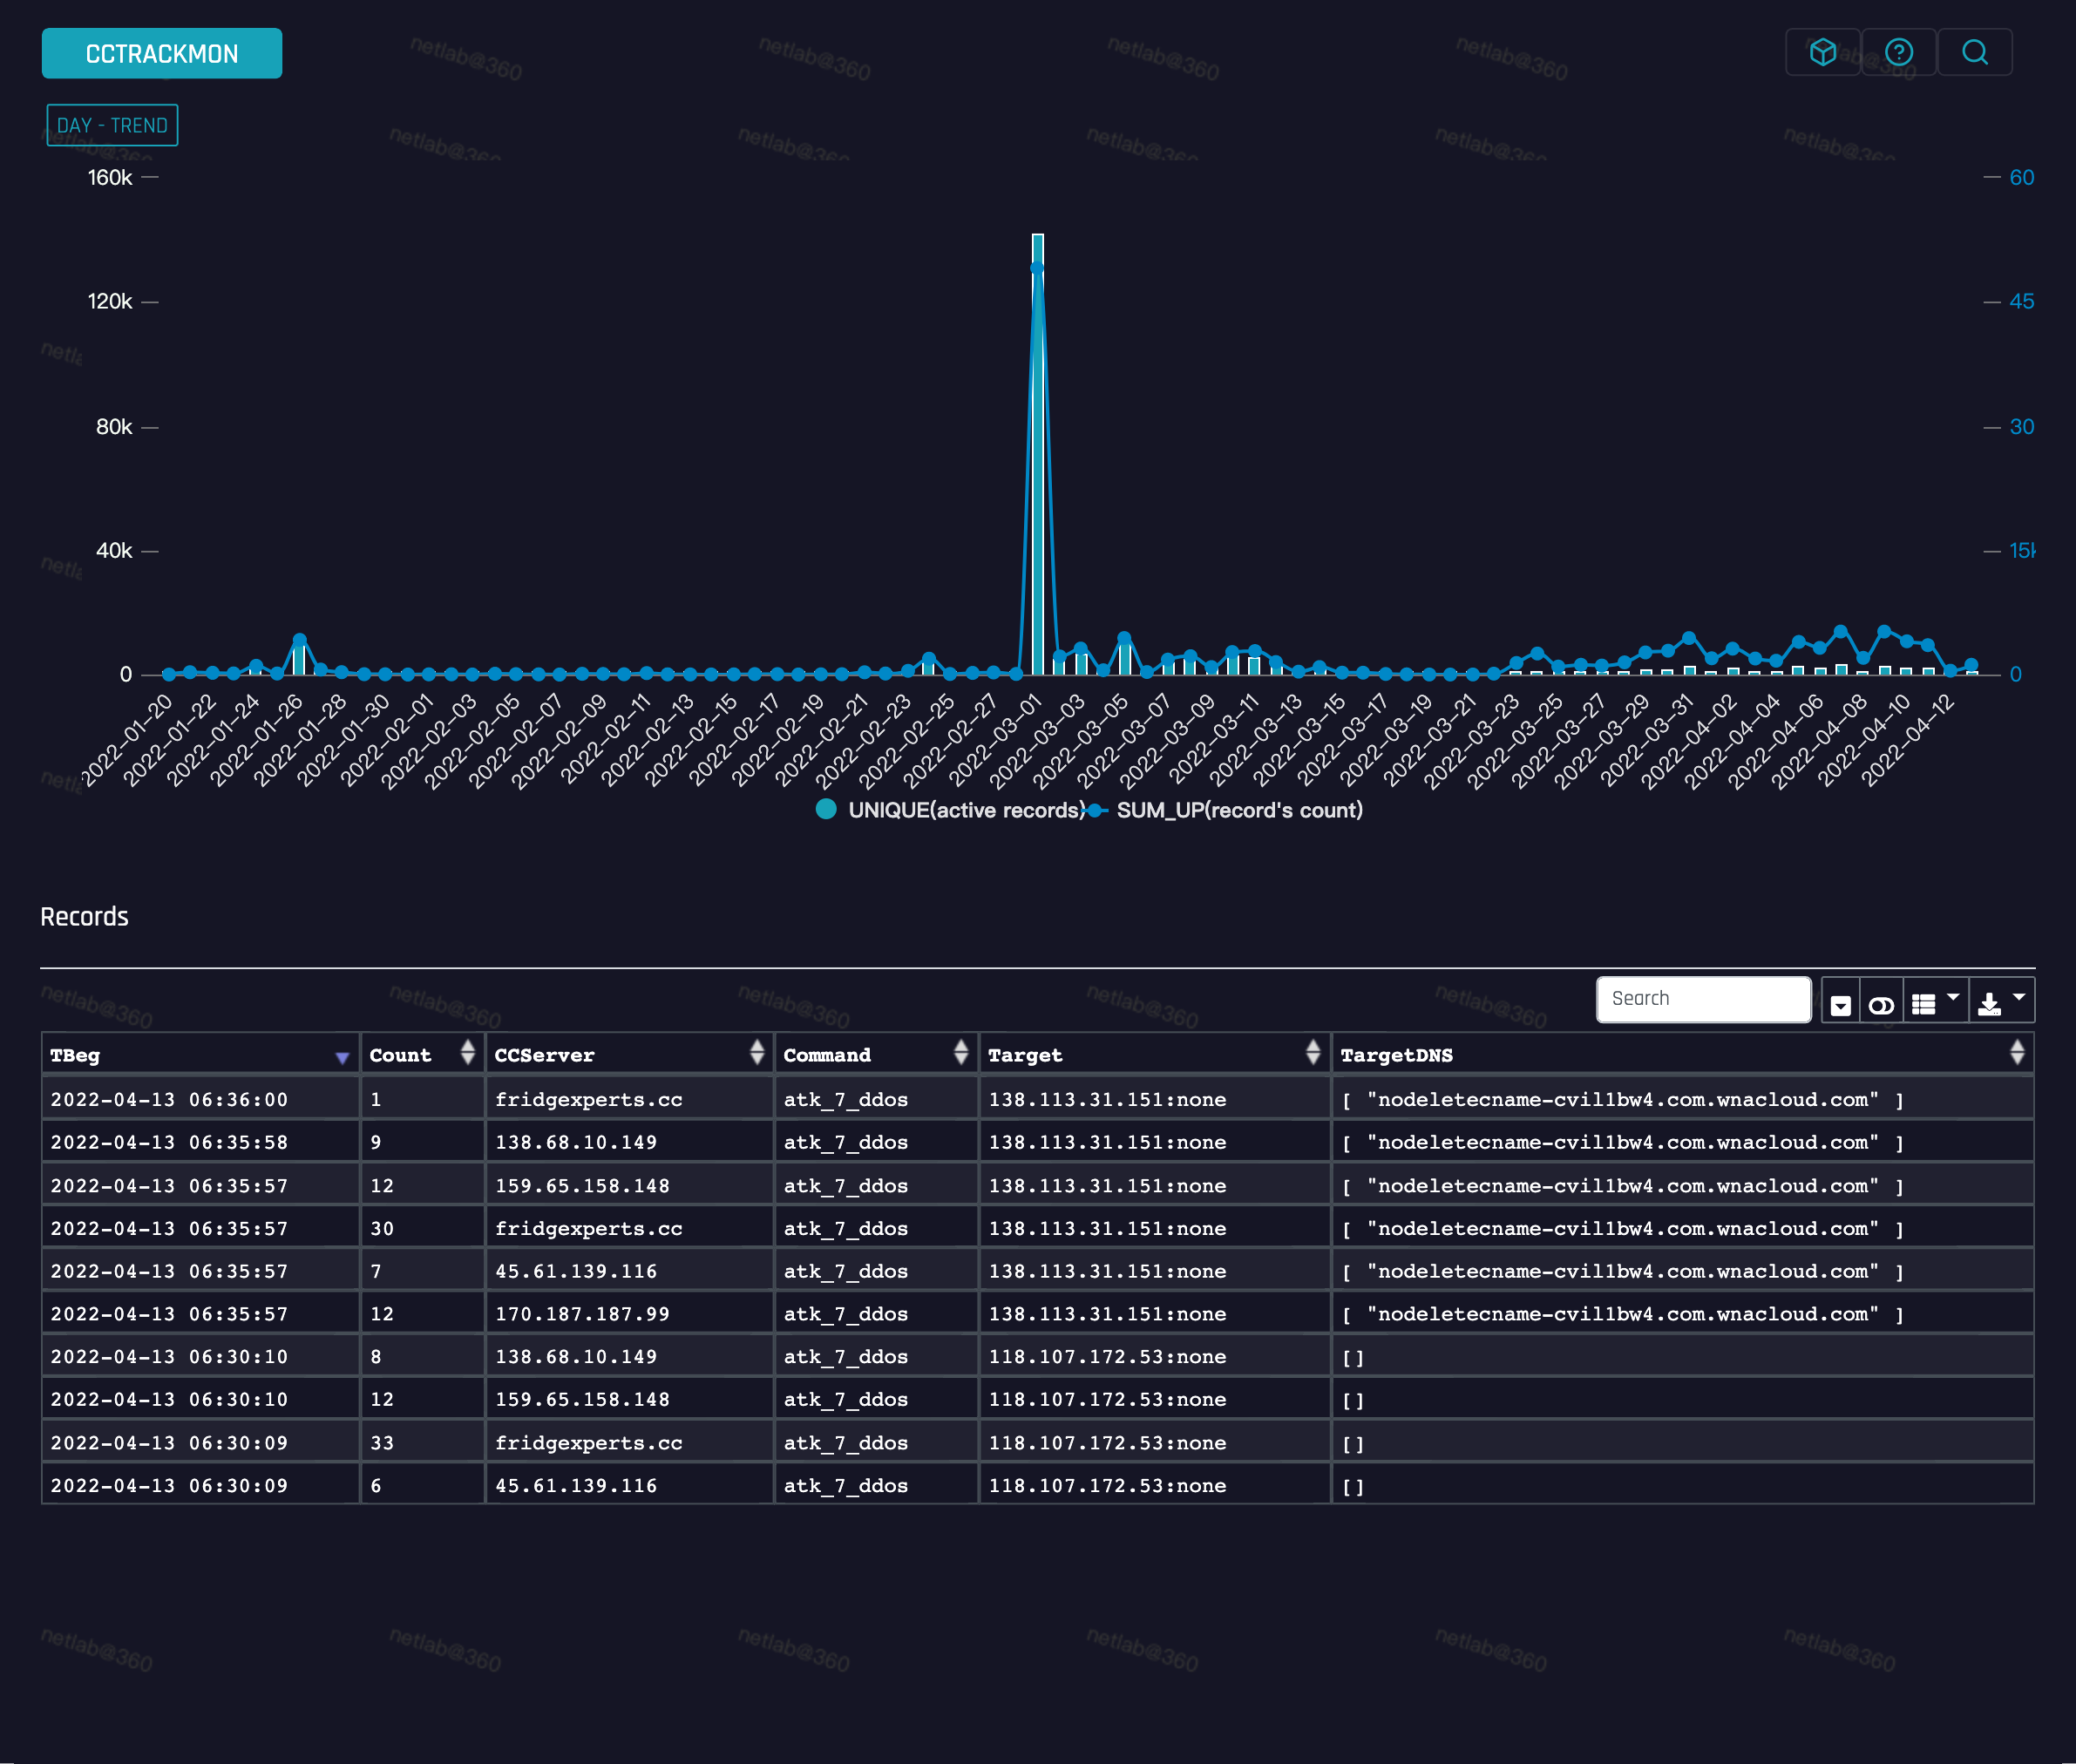Open the help question mark icon
The image size is (2076, 1764).
[1898, 52]
